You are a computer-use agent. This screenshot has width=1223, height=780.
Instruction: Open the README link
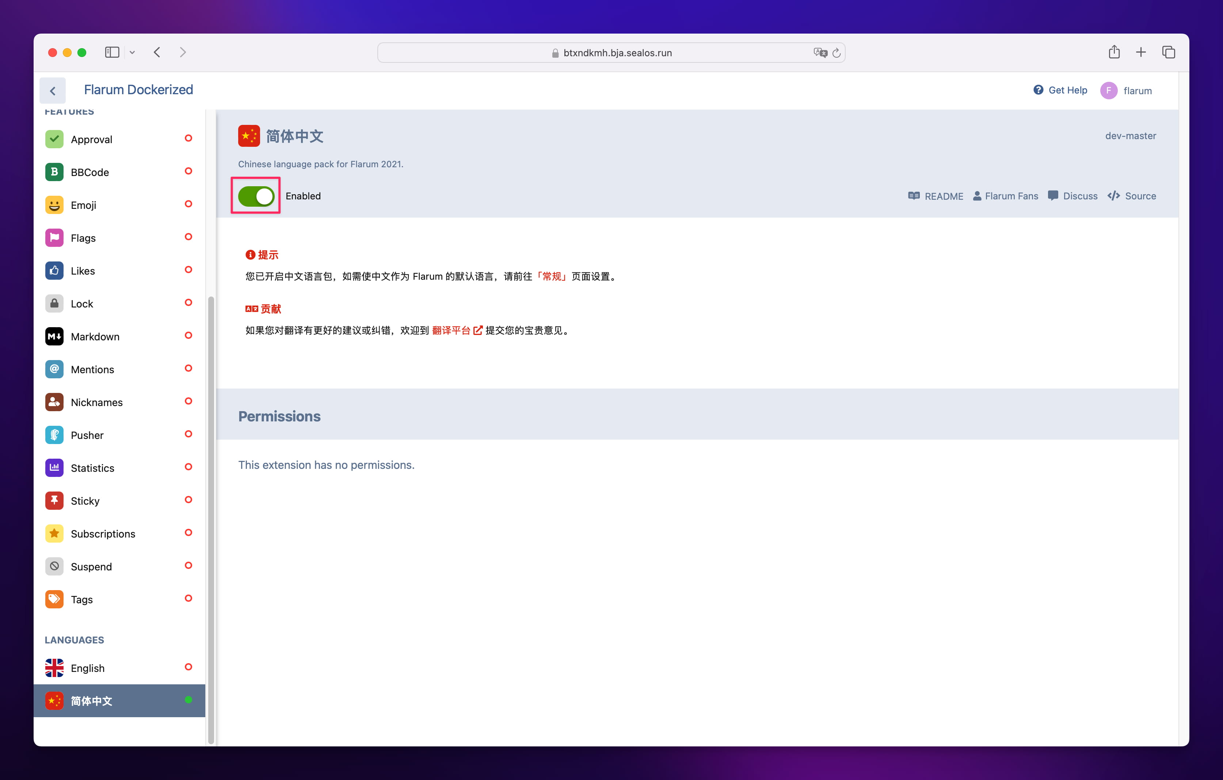pos(936,196)
